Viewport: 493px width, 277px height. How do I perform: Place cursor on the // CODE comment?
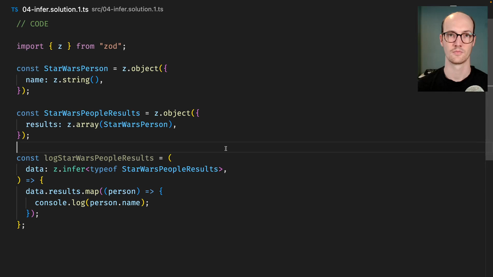[x=32, y=24]
